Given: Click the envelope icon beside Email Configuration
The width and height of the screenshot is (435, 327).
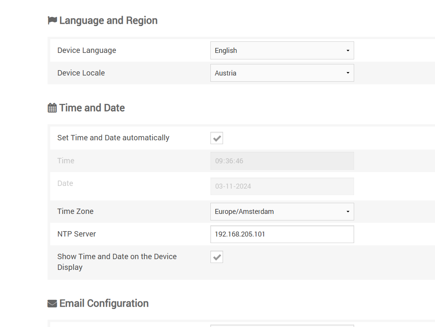Looking at the screenshot, I should pyautogui.click(x=52, y=304).
